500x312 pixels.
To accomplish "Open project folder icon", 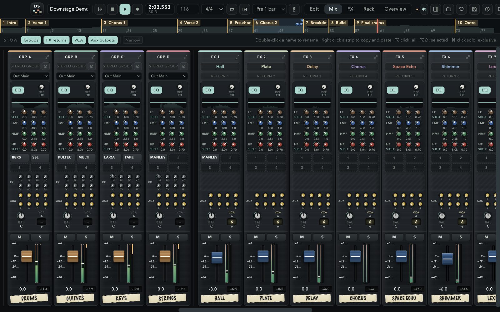I will tap(449, 9).
